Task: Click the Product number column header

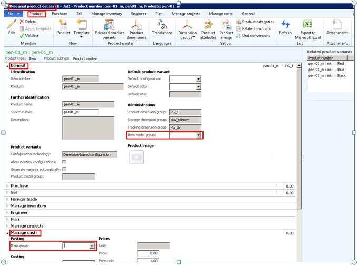Action: point(327,58)
